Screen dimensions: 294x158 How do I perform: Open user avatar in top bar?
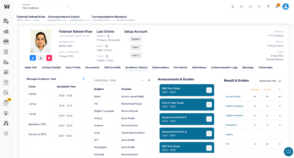286,7
